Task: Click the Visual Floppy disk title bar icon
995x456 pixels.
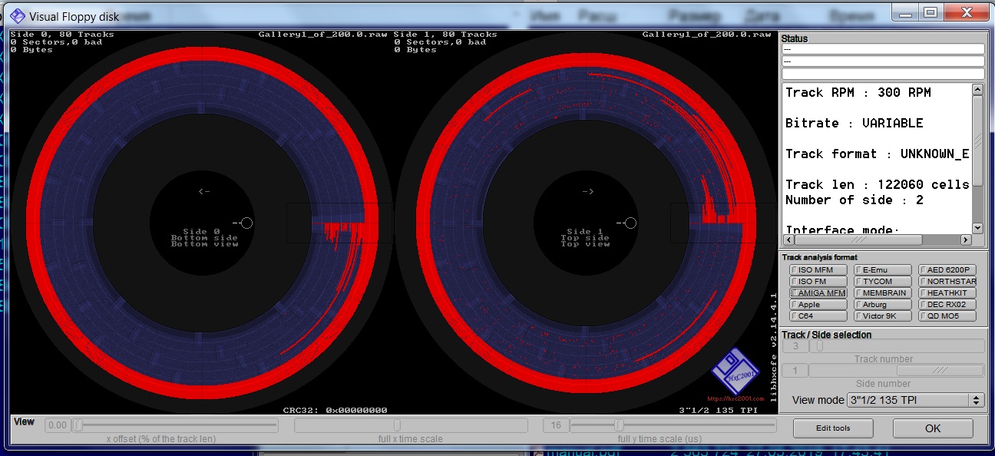Action: (17, 15)
